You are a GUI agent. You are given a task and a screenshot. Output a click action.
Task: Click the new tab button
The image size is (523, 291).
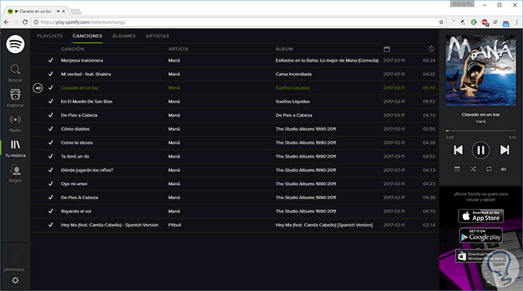coord(76,11)
